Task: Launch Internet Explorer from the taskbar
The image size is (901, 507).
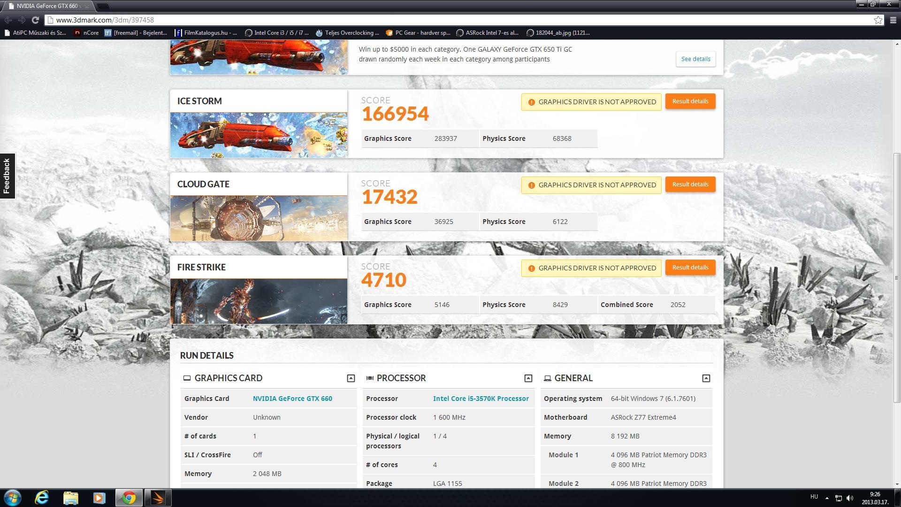Action: click(x=42, y=498)
